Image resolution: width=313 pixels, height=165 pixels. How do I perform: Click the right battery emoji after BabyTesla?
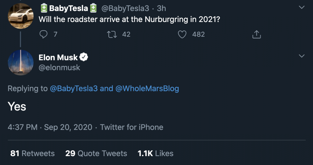[93, 8]
